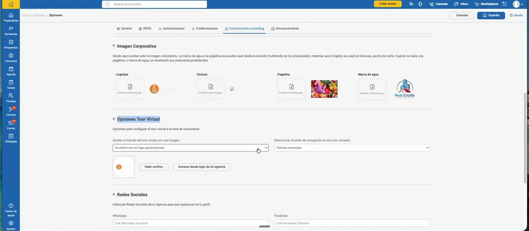Click the Logotipo upload dropzone
529x231 pixels.
coord(130,89)
